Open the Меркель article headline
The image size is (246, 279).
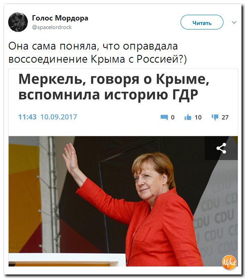coord(114,87)
